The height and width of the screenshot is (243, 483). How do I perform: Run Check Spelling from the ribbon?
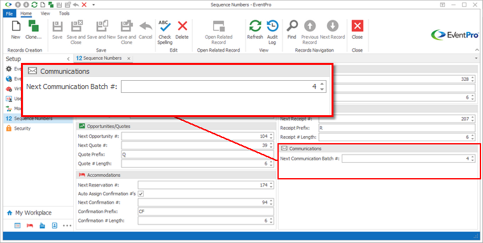coord(165,32)
